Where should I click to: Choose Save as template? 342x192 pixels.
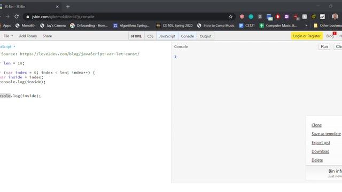[326, 134]
